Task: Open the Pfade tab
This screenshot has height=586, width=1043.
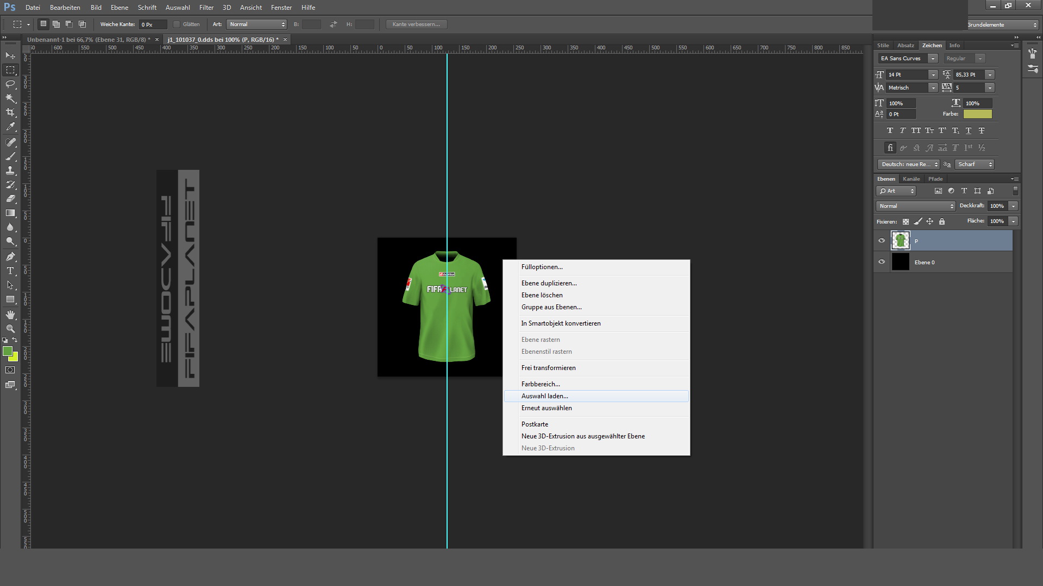Action: tap(935, 179)
